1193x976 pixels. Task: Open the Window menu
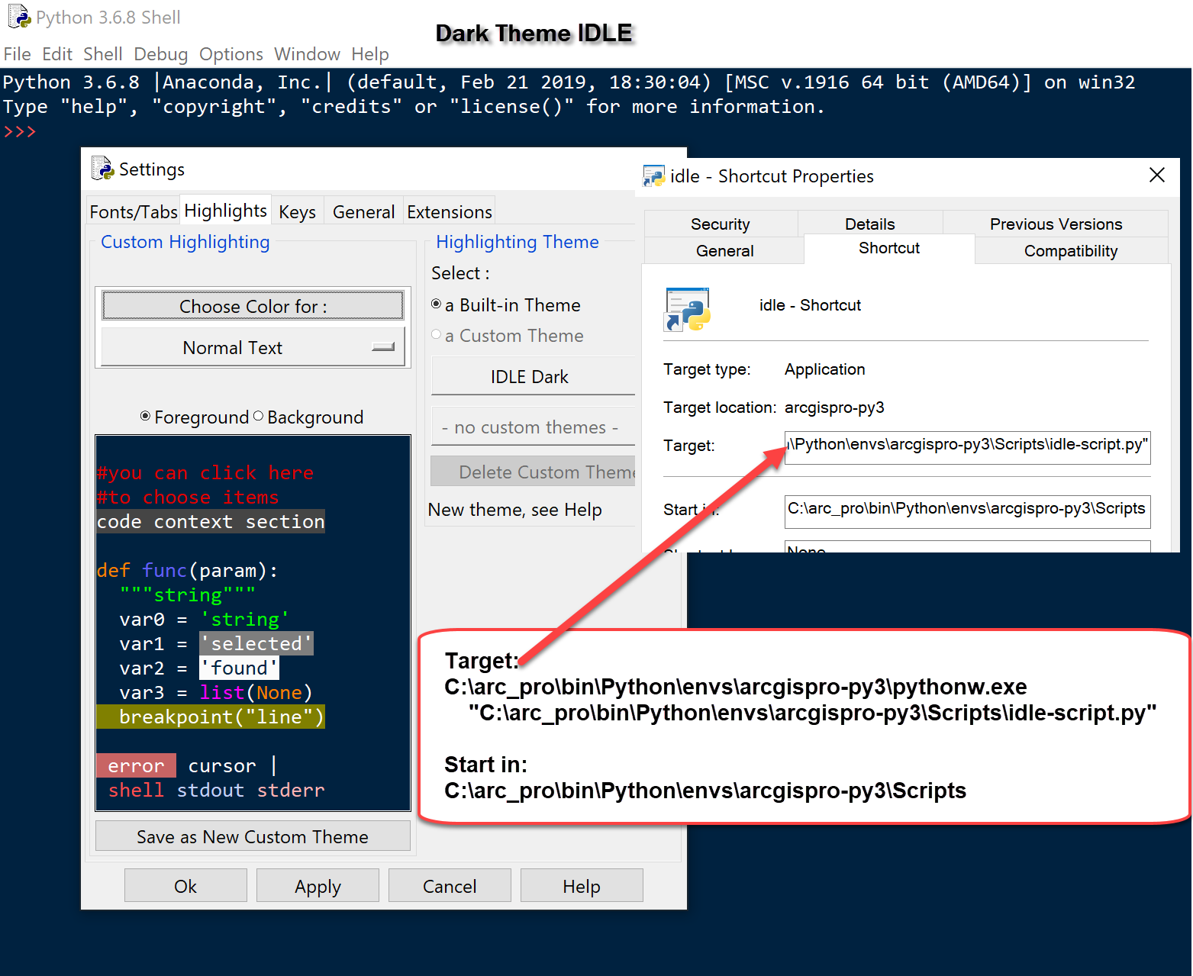click(x=308, y=54)
